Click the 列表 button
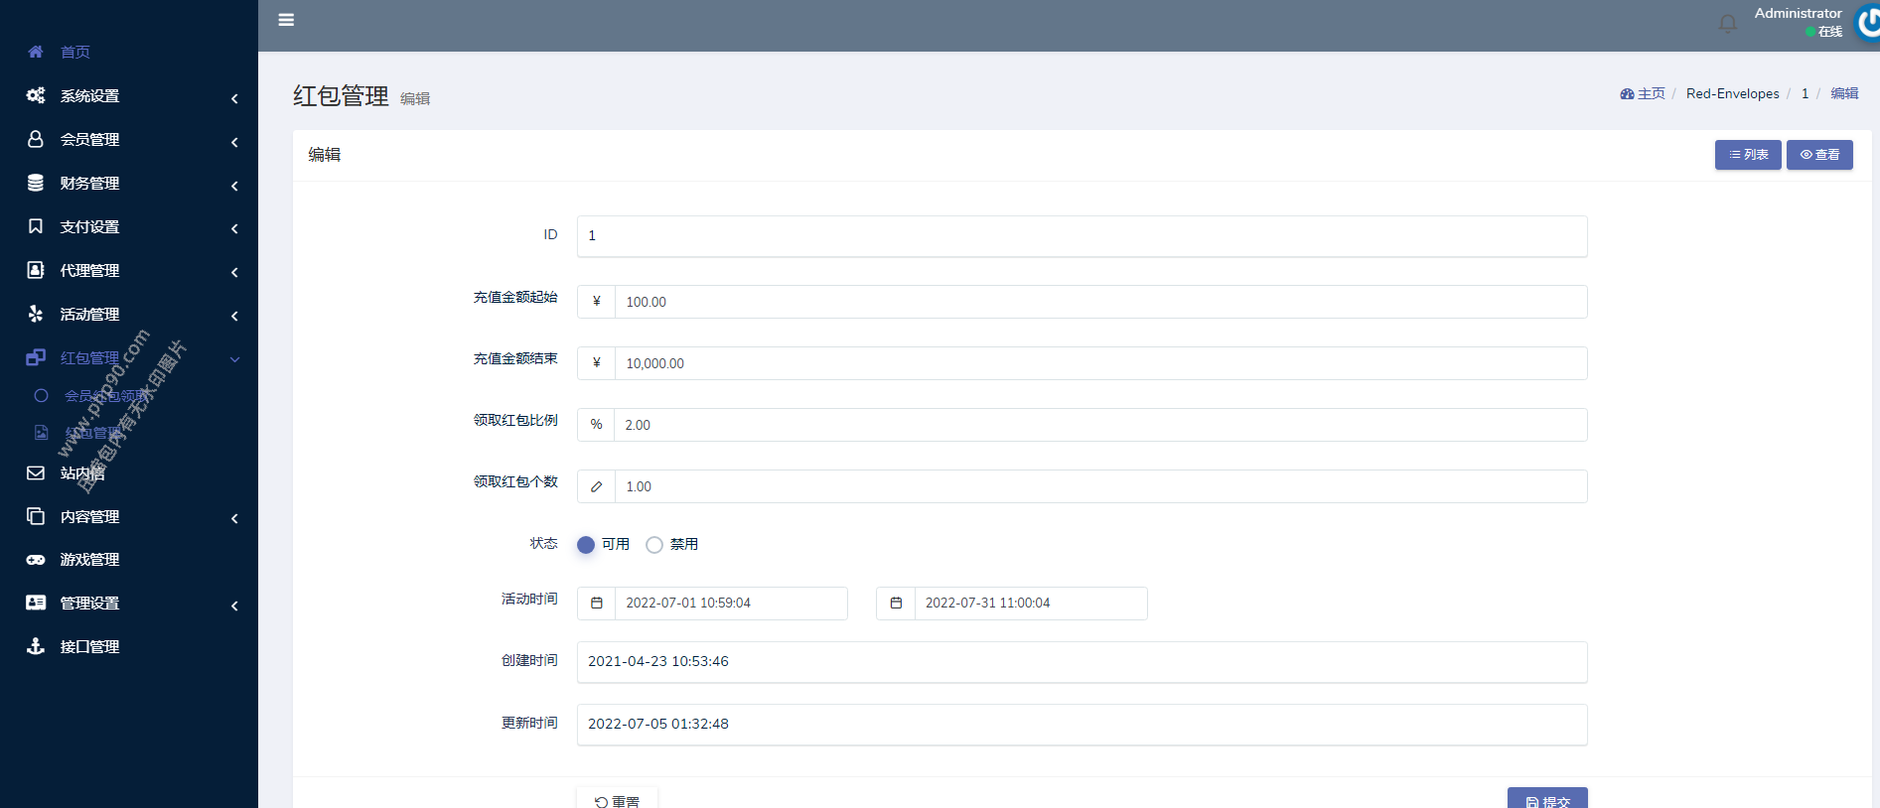This screenshot has width=1880, height=808. click(x=1747, y=155)
